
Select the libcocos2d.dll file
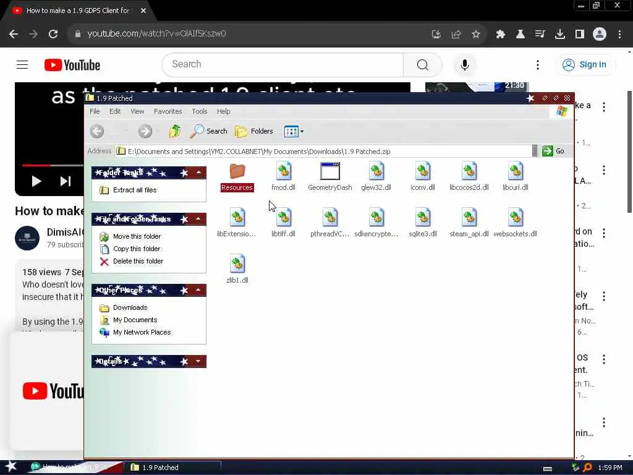(469, 177)
